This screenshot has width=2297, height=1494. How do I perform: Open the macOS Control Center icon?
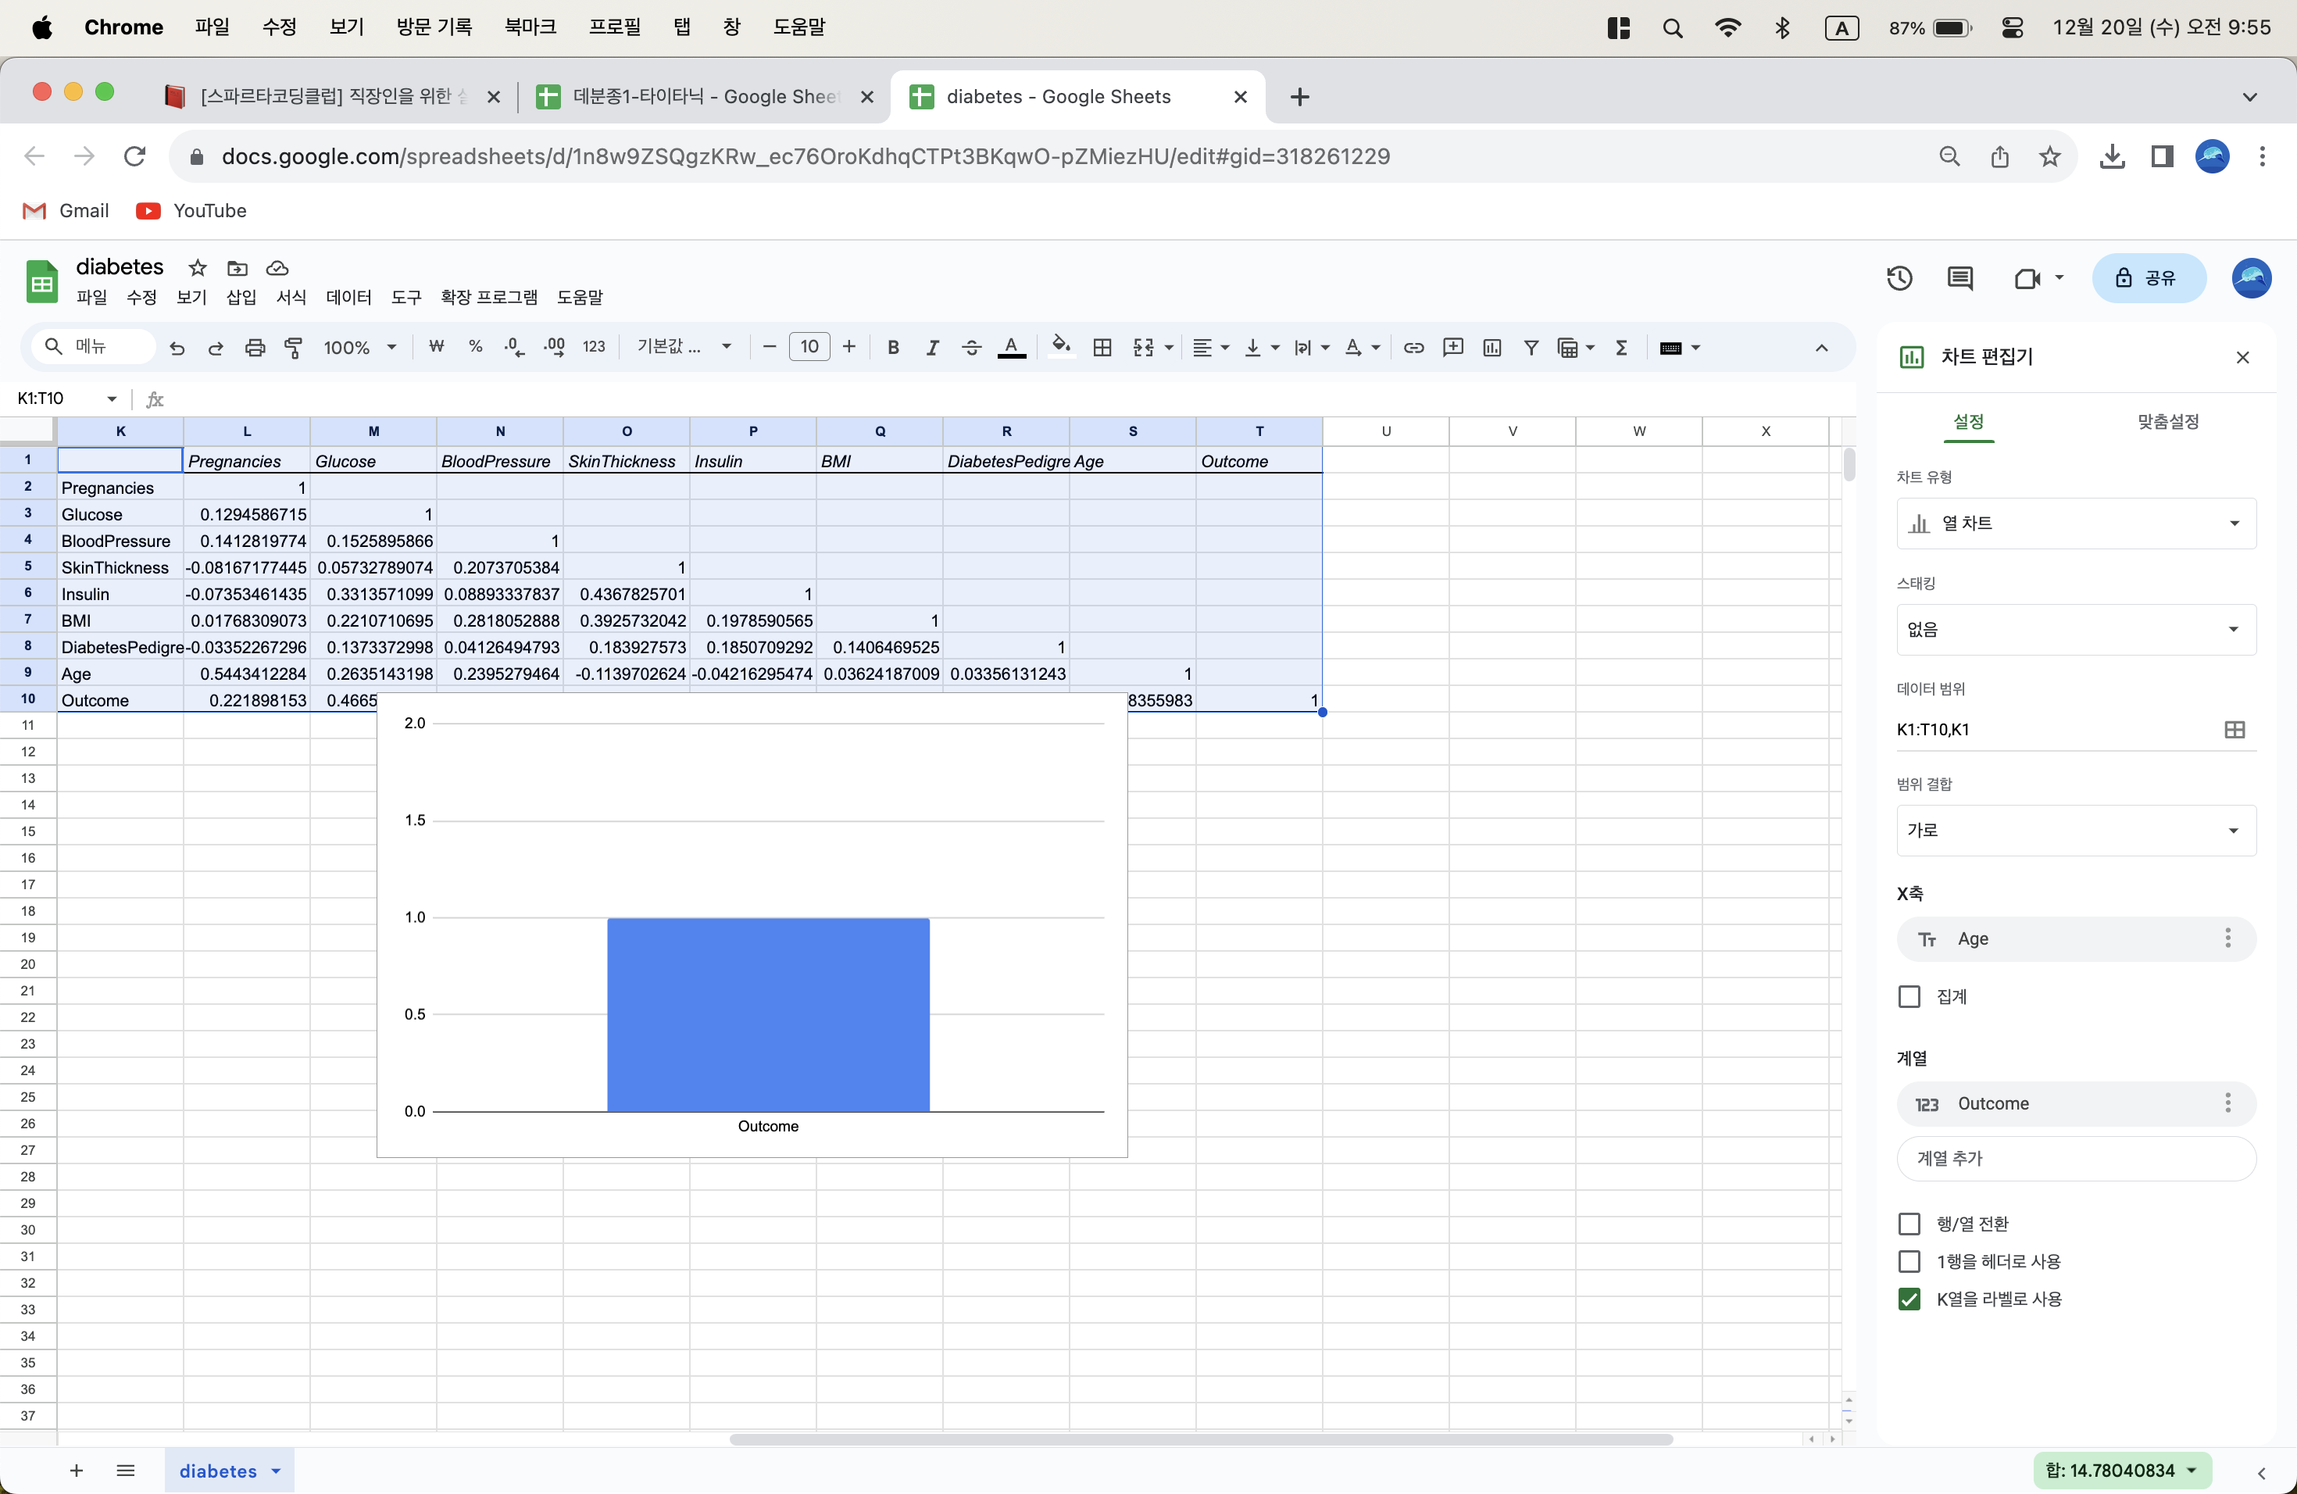[2013, 28]
